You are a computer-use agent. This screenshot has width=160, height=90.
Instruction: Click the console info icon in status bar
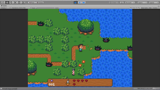1,89
